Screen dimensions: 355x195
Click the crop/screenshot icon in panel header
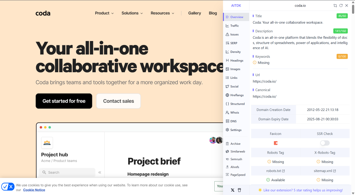click(x=335, y=6)
